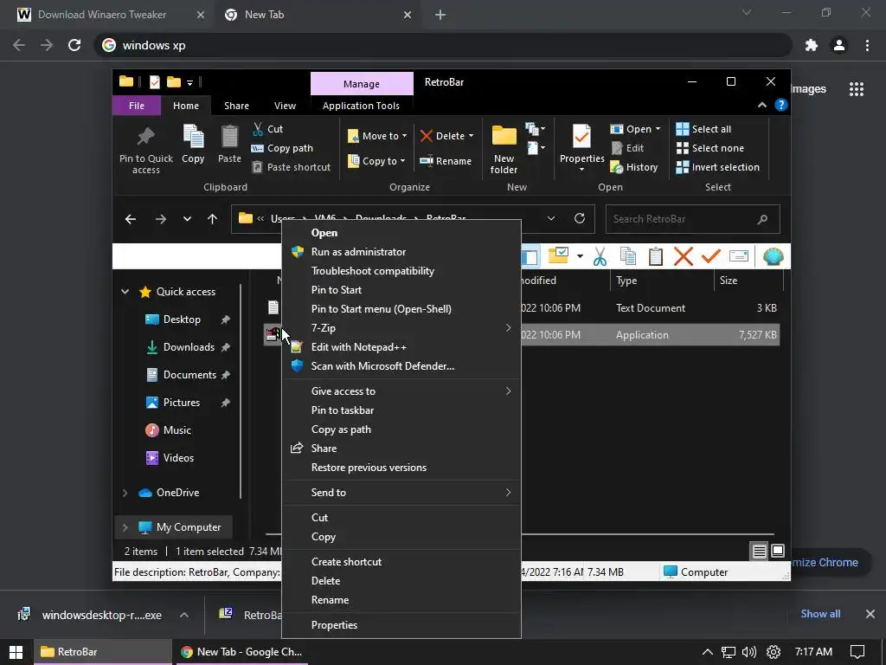
Task: Open Windows Start button on taskbar
Action: (16, 652)
